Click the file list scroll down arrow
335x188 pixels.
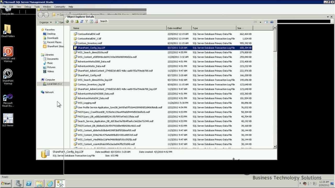click(x=275, y=147)
